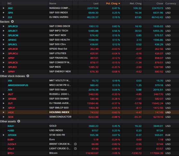The height and width of the screenshot is (156, 179).
Task: Open the .SPLRCD ticker link
Action: [13, 26]
